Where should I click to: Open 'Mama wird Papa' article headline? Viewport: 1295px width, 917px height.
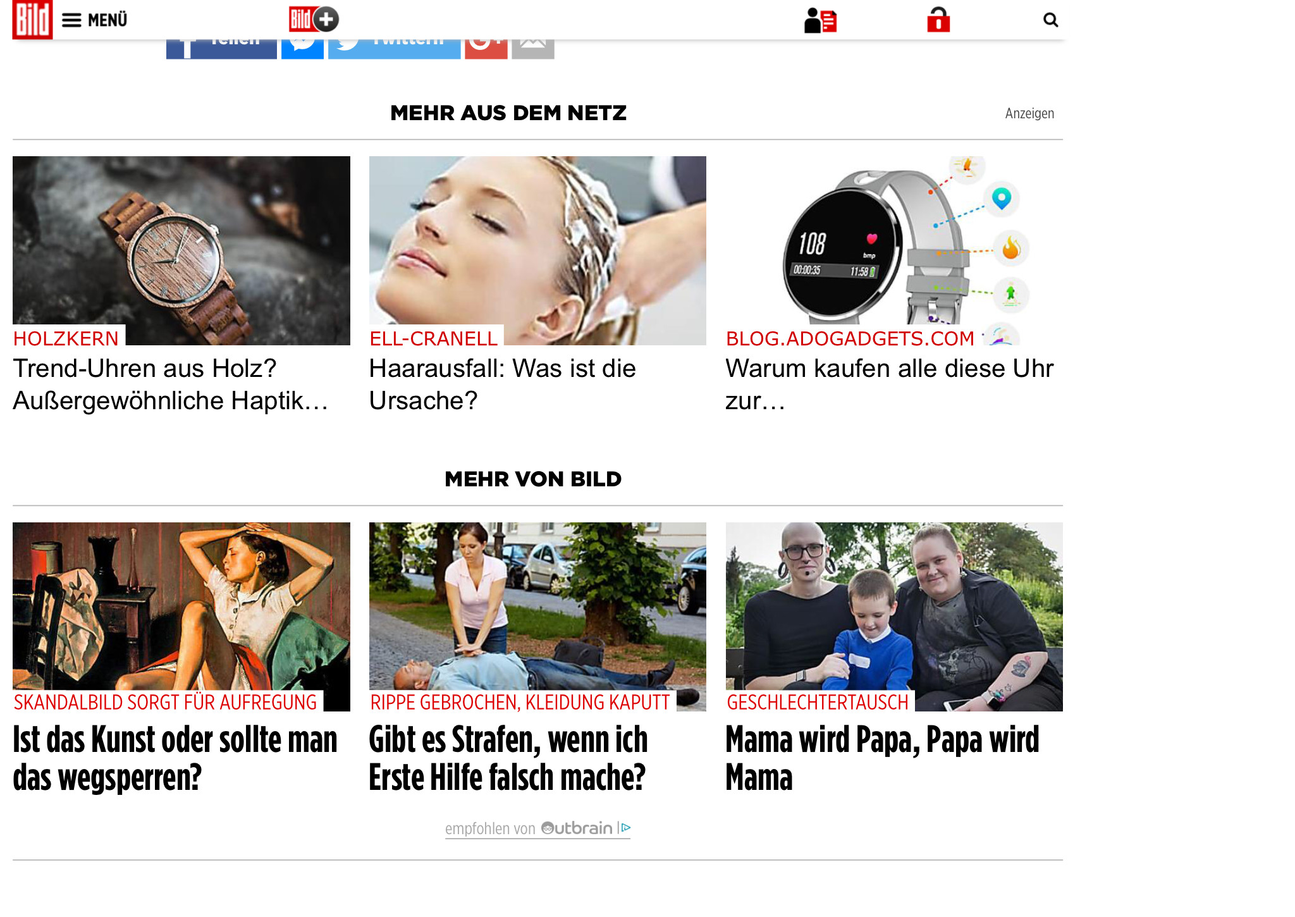882,758
